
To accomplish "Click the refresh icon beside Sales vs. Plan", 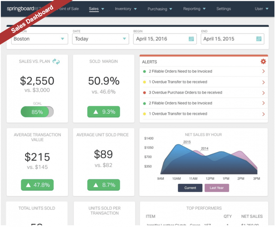I will click(x=56, y=61).
